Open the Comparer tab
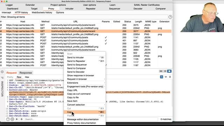The image size is (224, 126). click(161, 8)
